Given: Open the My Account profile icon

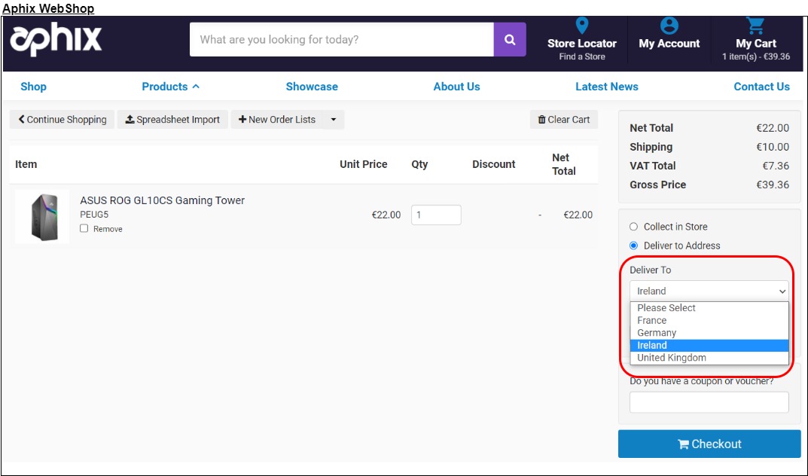Looking at the screenshot, I should [x=669, y=26].
